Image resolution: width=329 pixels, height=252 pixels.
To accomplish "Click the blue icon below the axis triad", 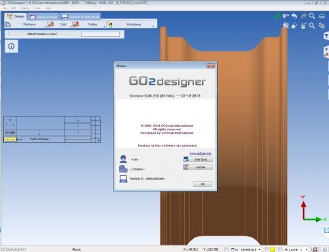I will [x=326, y=230].
